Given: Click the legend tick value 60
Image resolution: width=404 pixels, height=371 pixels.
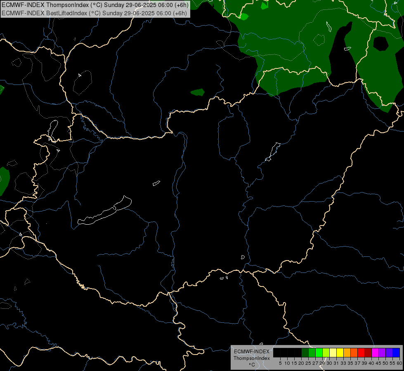Looking at the screenshot, I should click(x=399, y=363).
